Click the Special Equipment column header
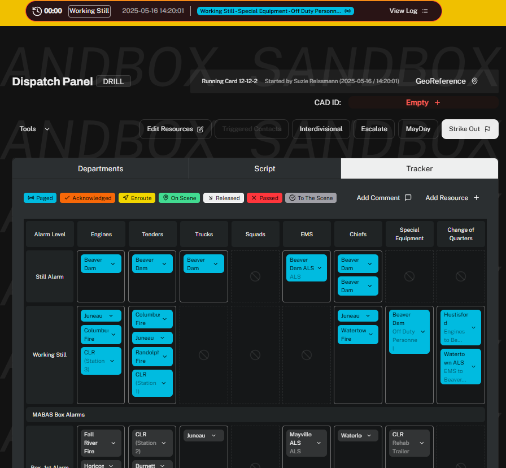This screenshot has width=506, height=468. tap(409, 234)
